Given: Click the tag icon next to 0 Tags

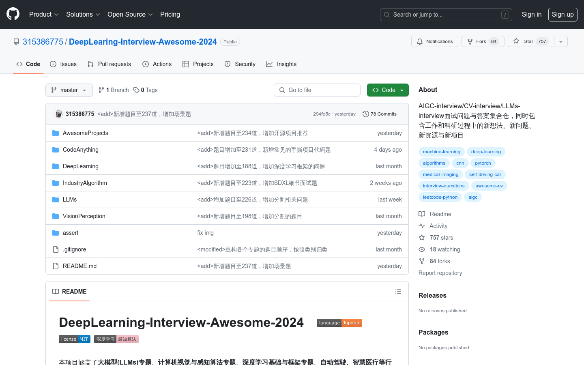Looking at the screenshot, I should [136, 90].
